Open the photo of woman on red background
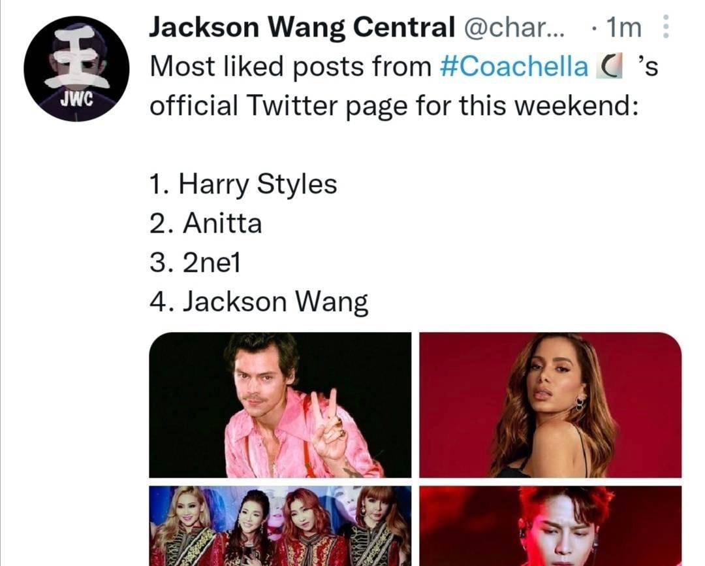 pyautogui.click(x=550, y=405)
